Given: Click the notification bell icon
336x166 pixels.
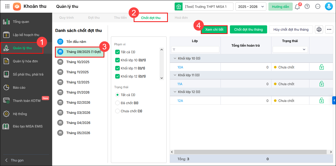Looking at the screenshot, I should click(x=297, y=7).
